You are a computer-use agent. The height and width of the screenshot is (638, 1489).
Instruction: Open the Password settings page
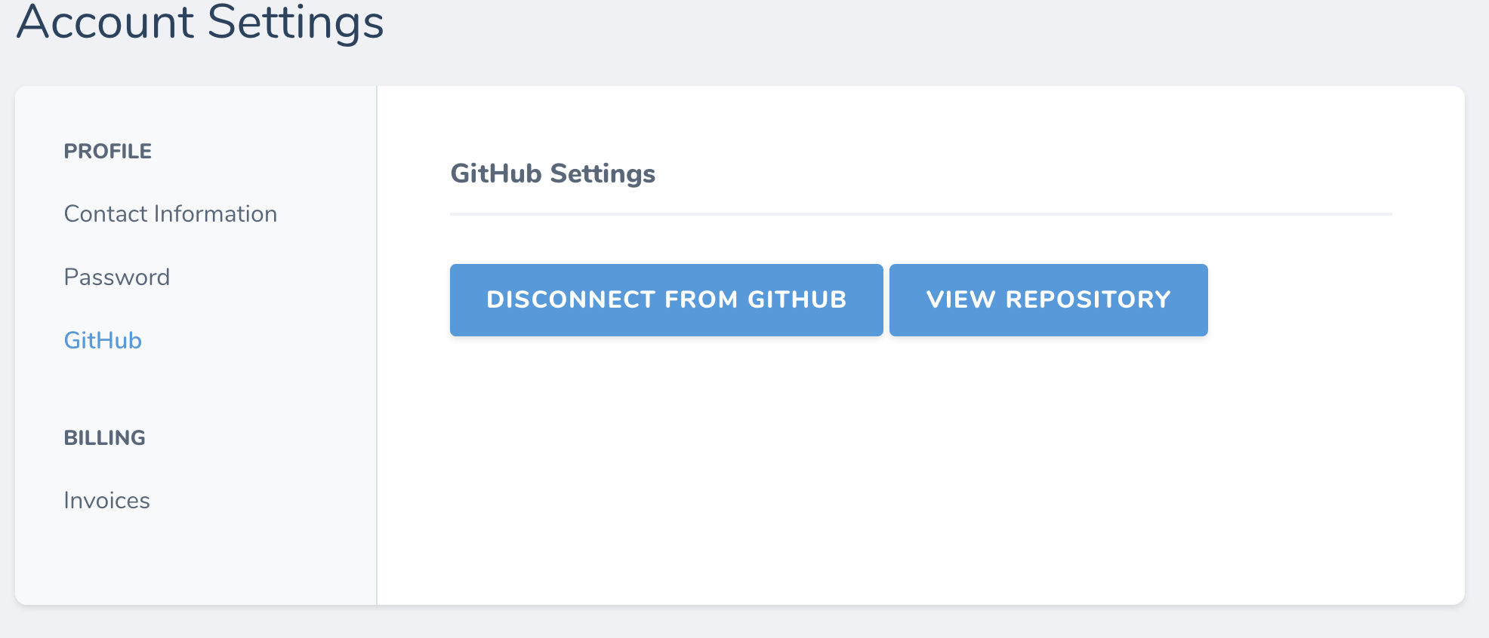pyautogui.click(x=117, y=277)
